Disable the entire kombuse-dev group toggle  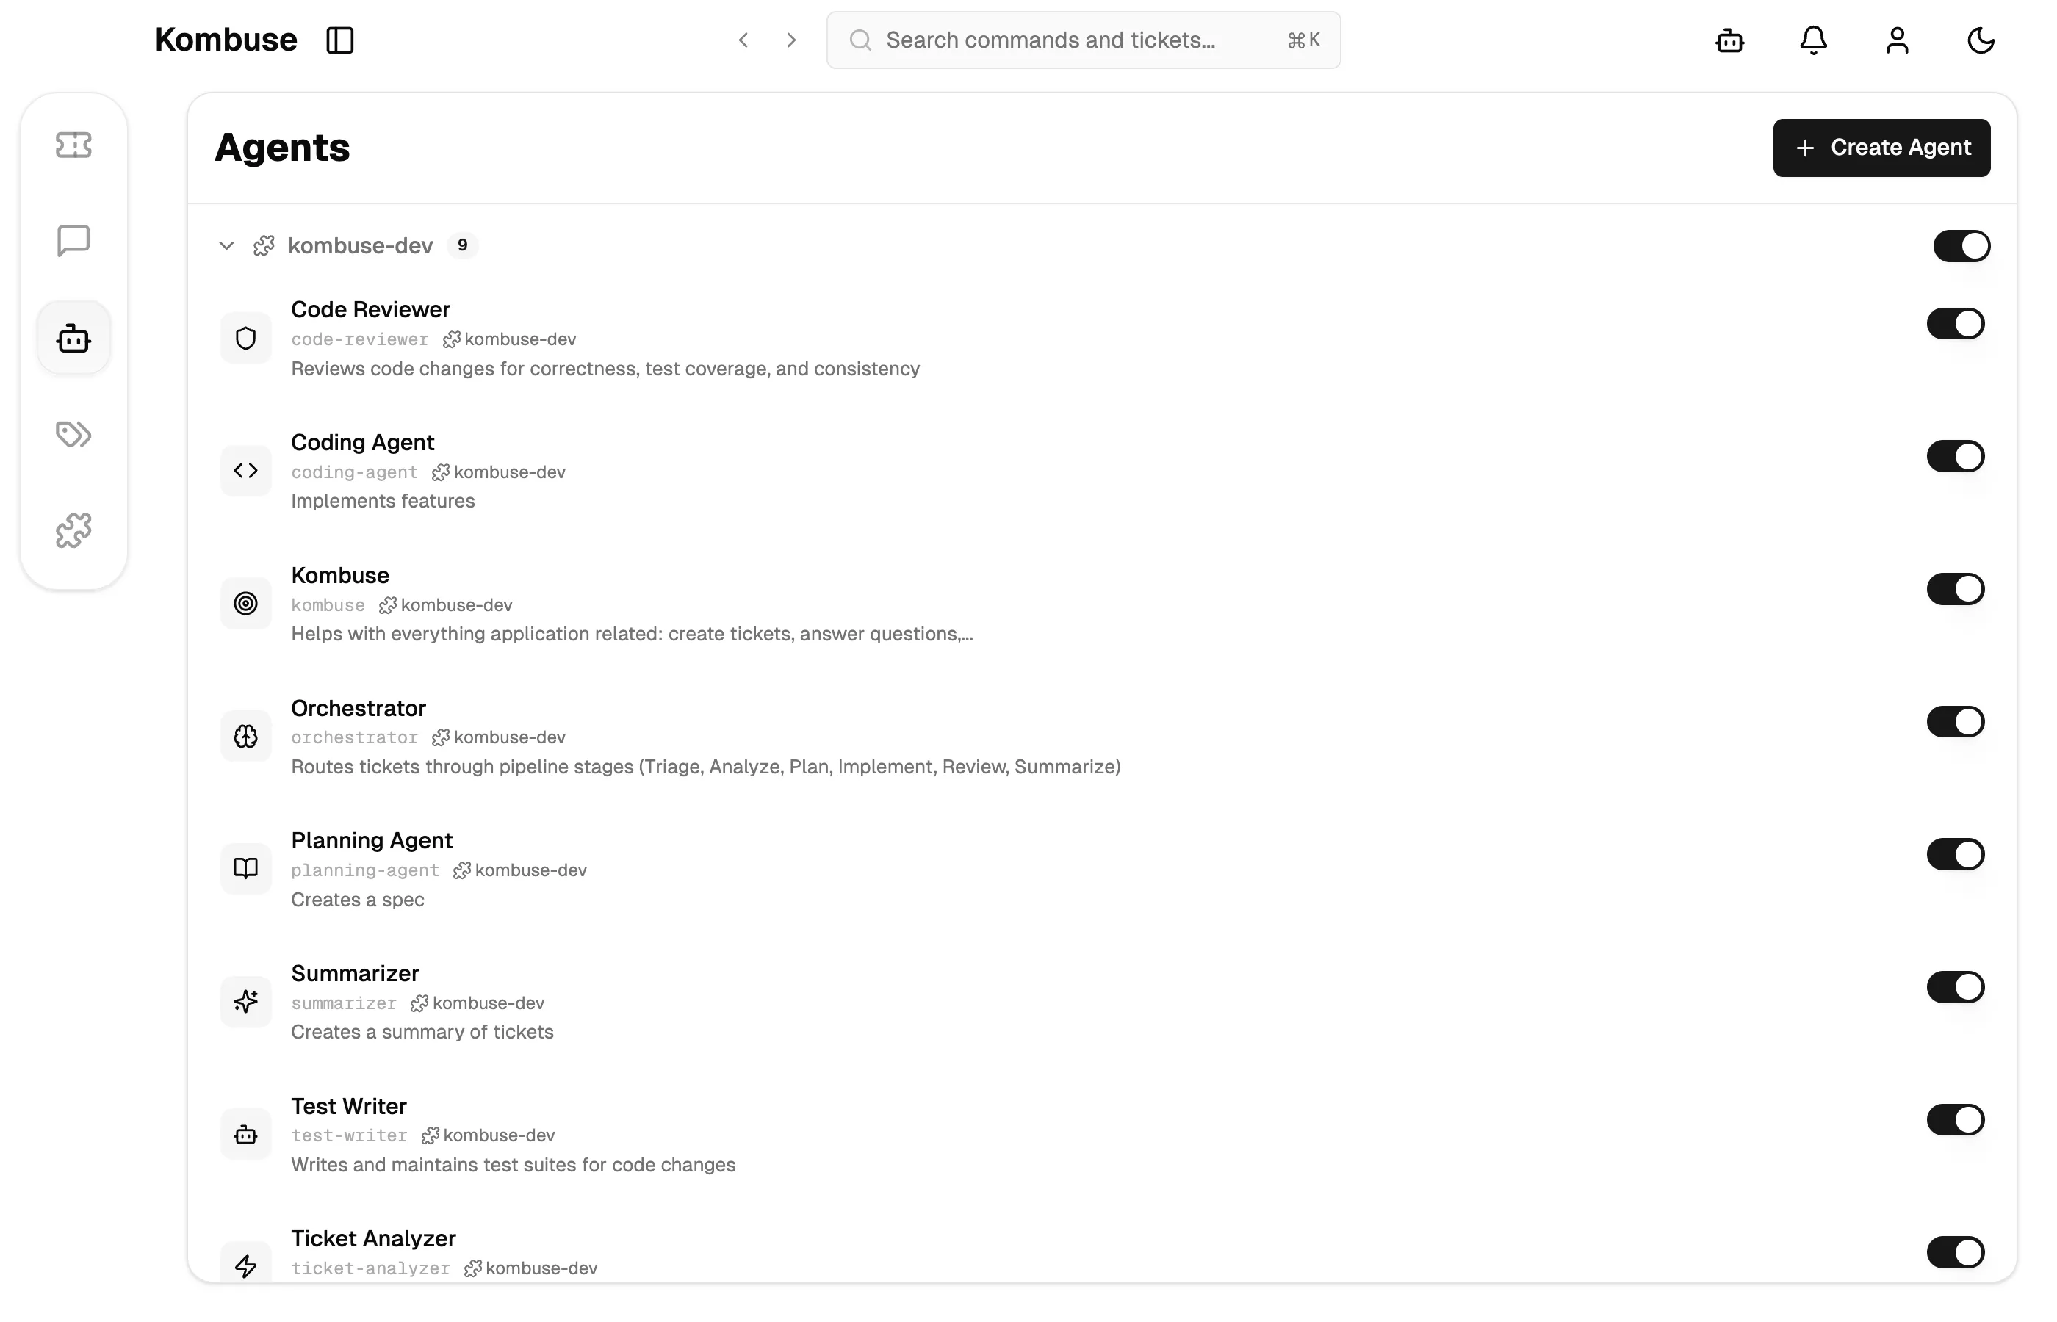[x=1961, y=246]
